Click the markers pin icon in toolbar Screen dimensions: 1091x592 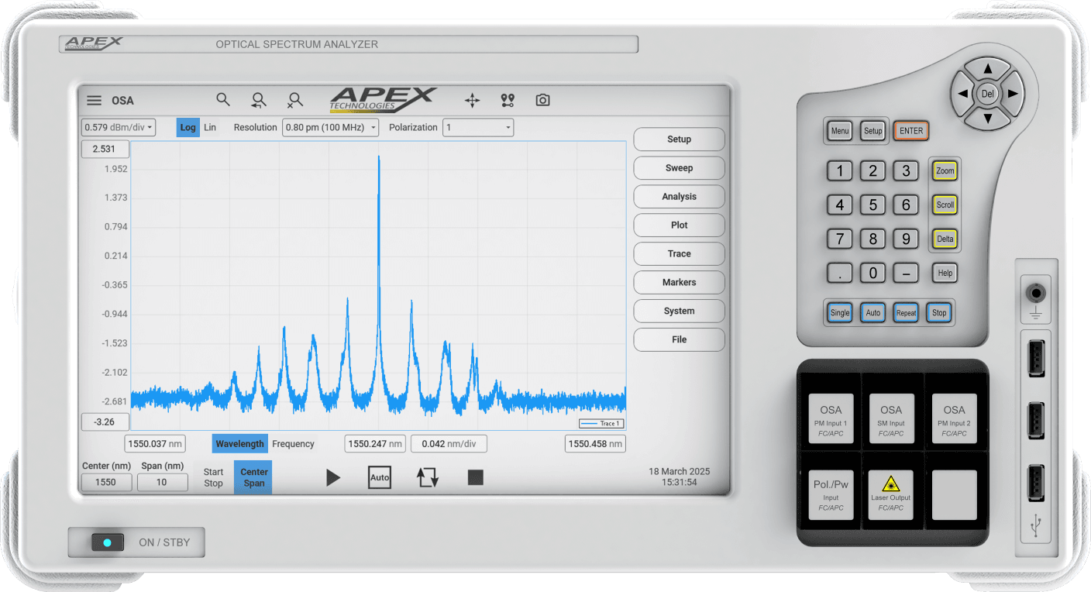[x=508, y=101]
